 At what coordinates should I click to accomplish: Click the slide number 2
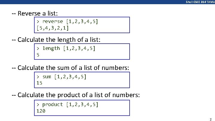[x=211, y=119]
